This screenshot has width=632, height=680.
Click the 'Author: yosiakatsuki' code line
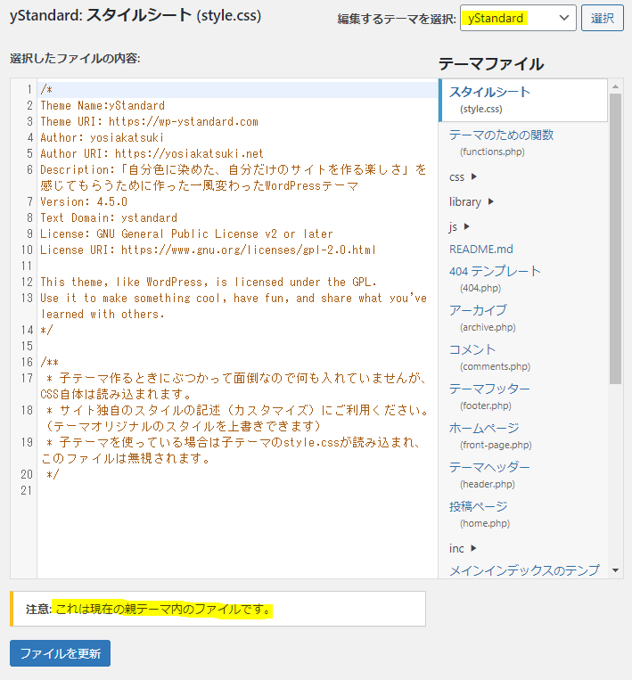click(x=102, y=137)
